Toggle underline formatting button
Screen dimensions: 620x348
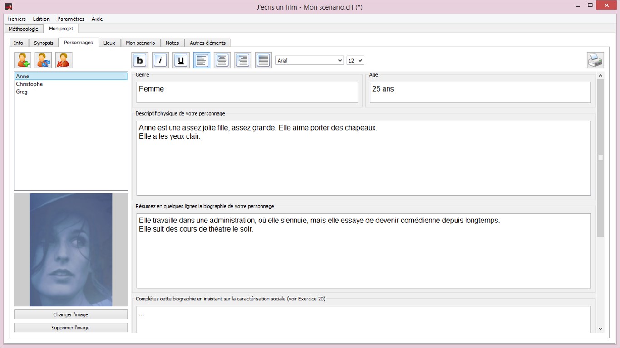click(x=181, y=60)
